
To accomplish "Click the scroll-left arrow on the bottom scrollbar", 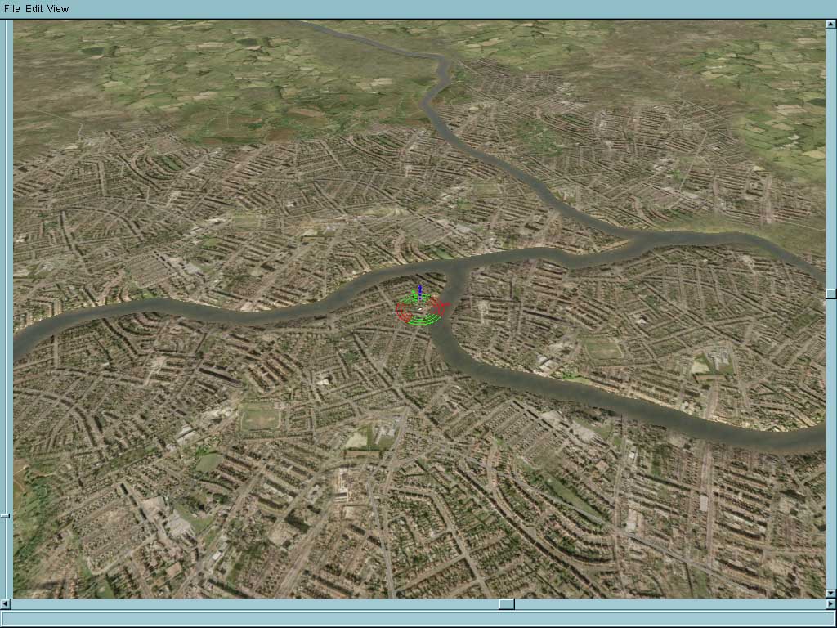I will (5, 604).
